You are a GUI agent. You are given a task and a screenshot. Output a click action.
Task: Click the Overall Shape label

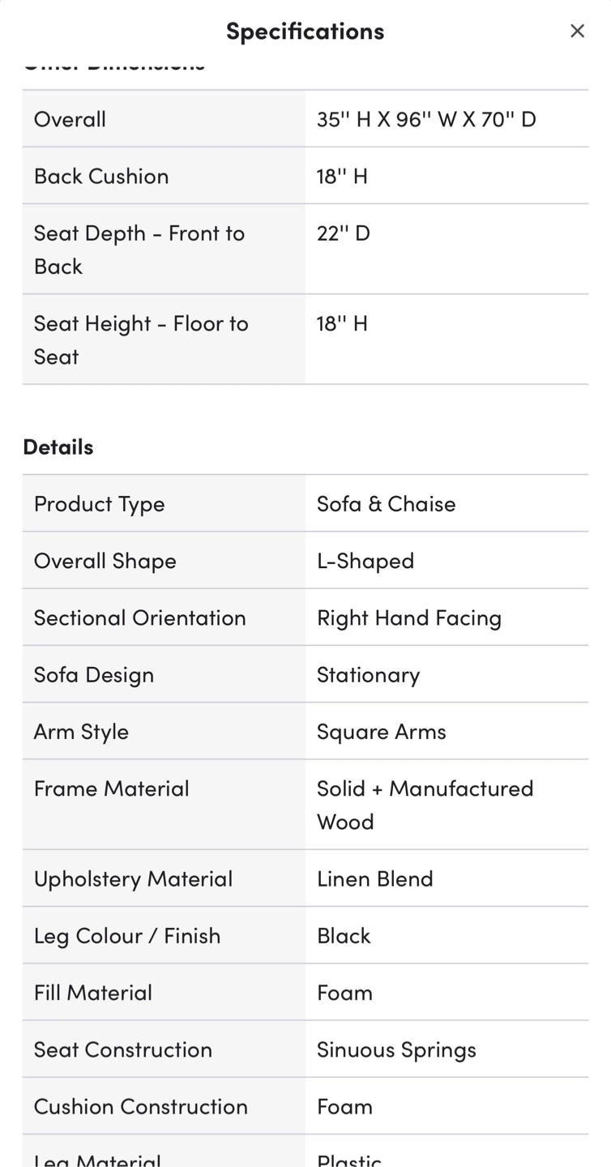pyautogui.click(x=105, y=561)
